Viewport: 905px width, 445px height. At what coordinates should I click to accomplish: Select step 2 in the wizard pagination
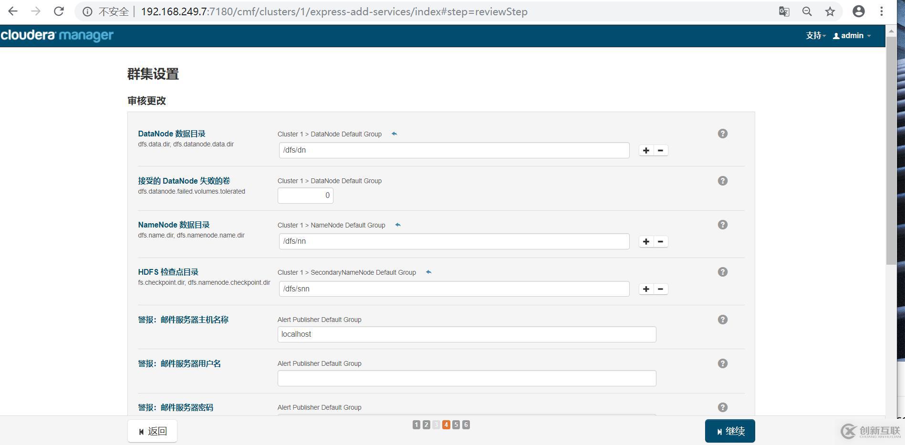(426, 424)
